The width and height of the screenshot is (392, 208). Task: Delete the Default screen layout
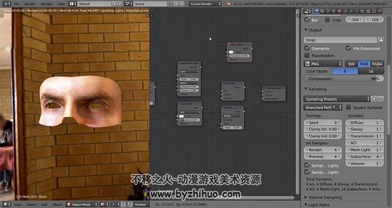click(120, 4)
